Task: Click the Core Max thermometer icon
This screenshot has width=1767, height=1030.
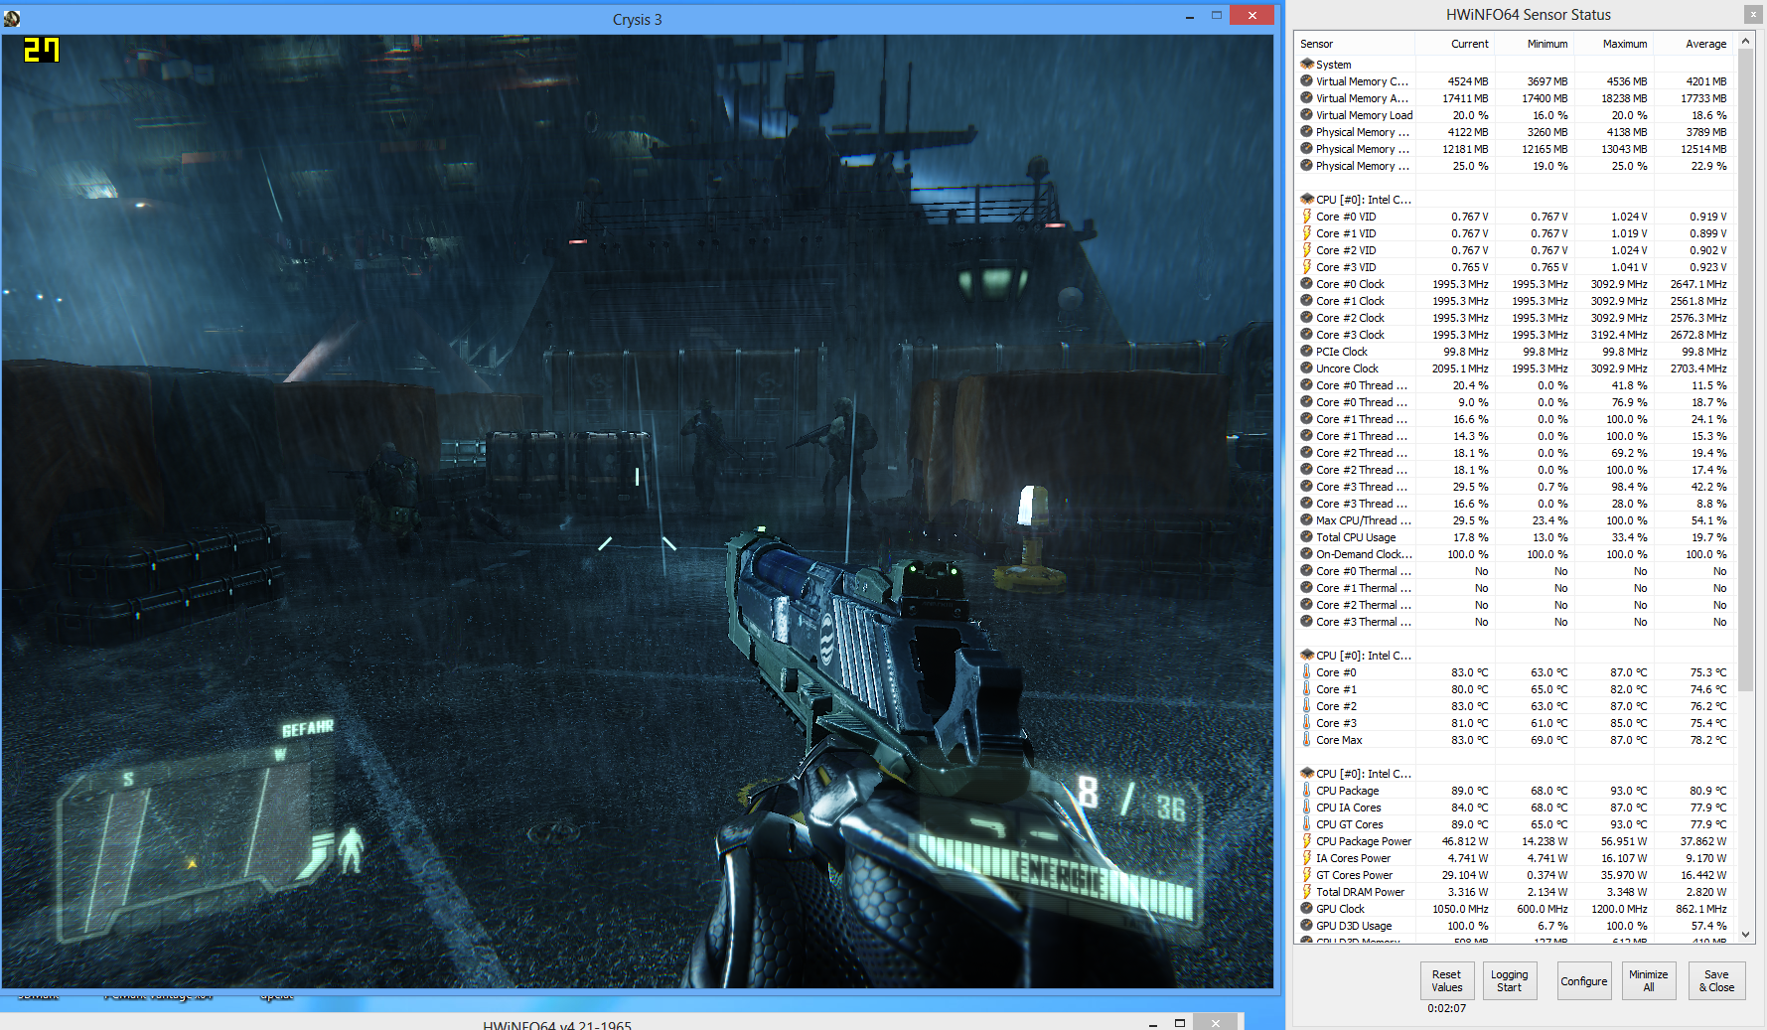Action: click(x=1307, y=739)
